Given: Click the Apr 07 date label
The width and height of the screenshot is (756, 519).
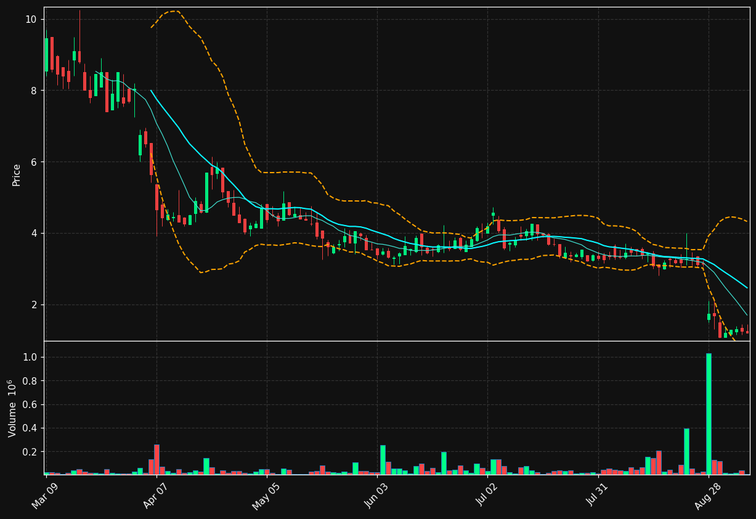Looking at the screenshot, I should [155, 495].
